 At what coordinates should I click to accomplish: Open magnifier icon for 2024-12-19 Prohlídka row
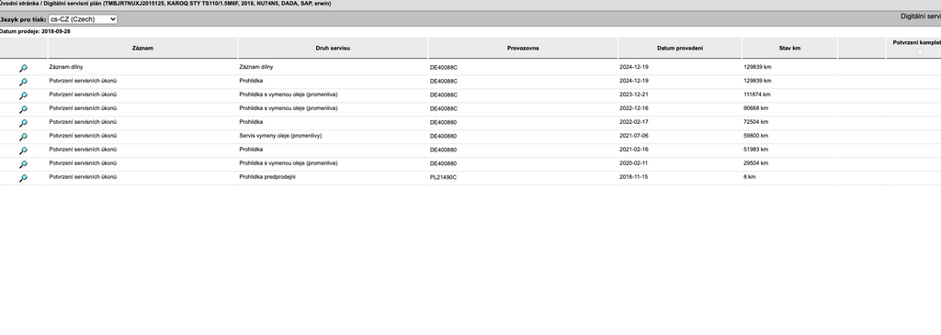(23, 82)
